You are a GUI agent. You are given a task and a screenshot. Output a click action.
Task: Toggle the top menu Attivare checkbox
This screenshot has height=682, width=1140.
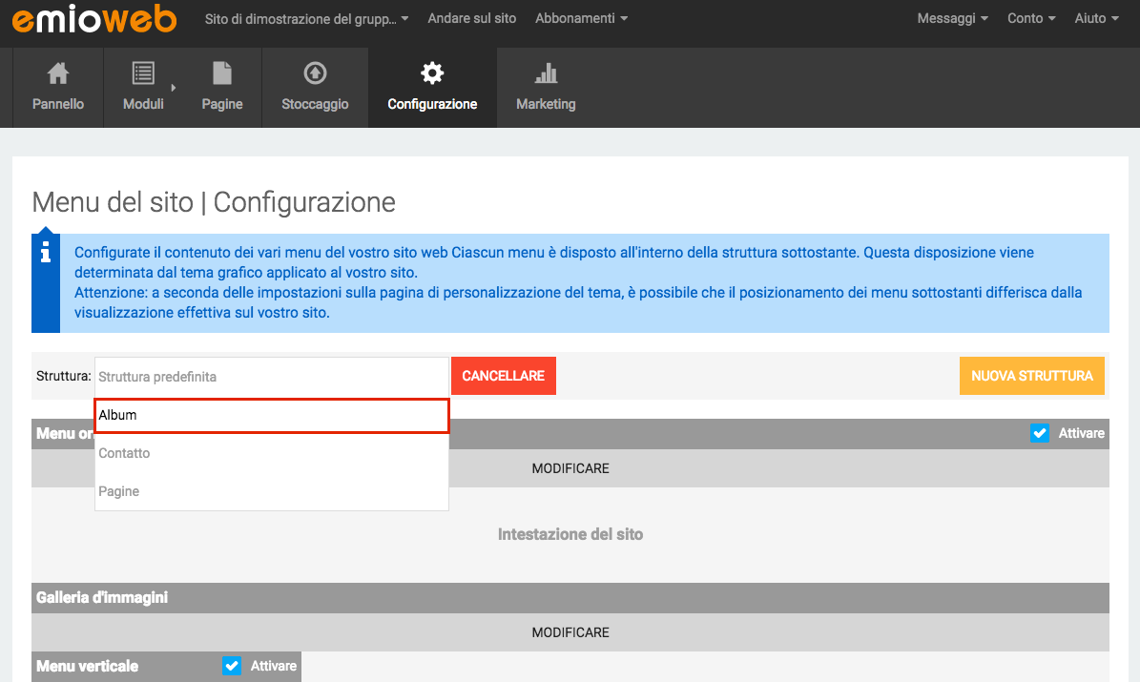click(1040, 433)
